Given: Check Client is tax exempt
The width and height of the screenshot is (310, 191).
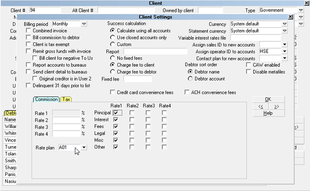Looking at the screenshot, I should coord(28,44).
